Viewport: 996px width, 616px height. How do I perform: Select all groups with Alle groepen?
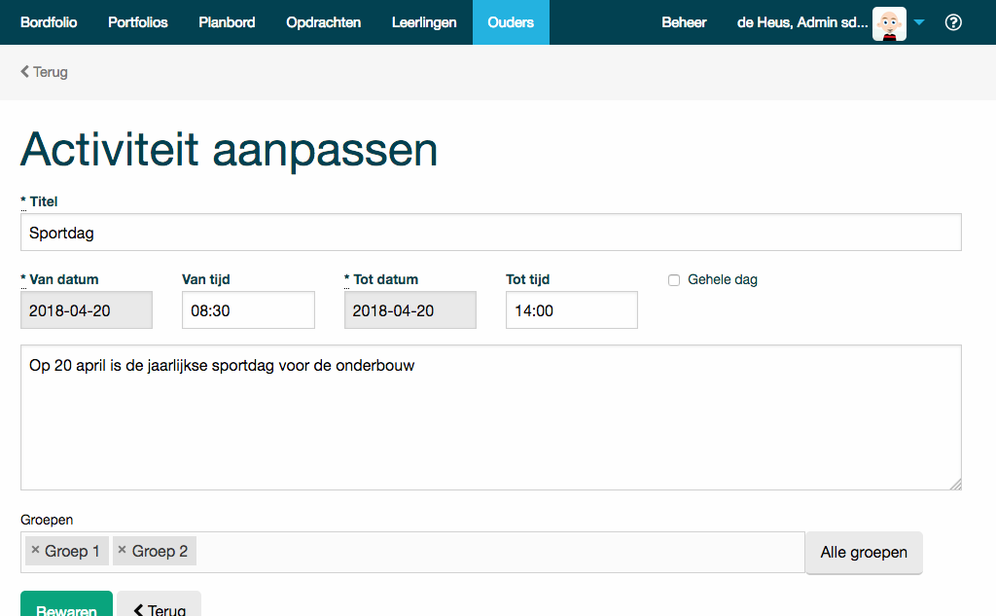click(x=864, y=553)
